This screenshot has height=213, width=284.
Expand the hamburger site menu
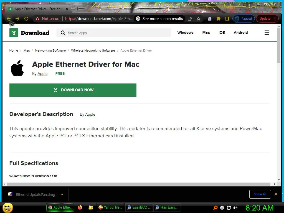point(267,33)
